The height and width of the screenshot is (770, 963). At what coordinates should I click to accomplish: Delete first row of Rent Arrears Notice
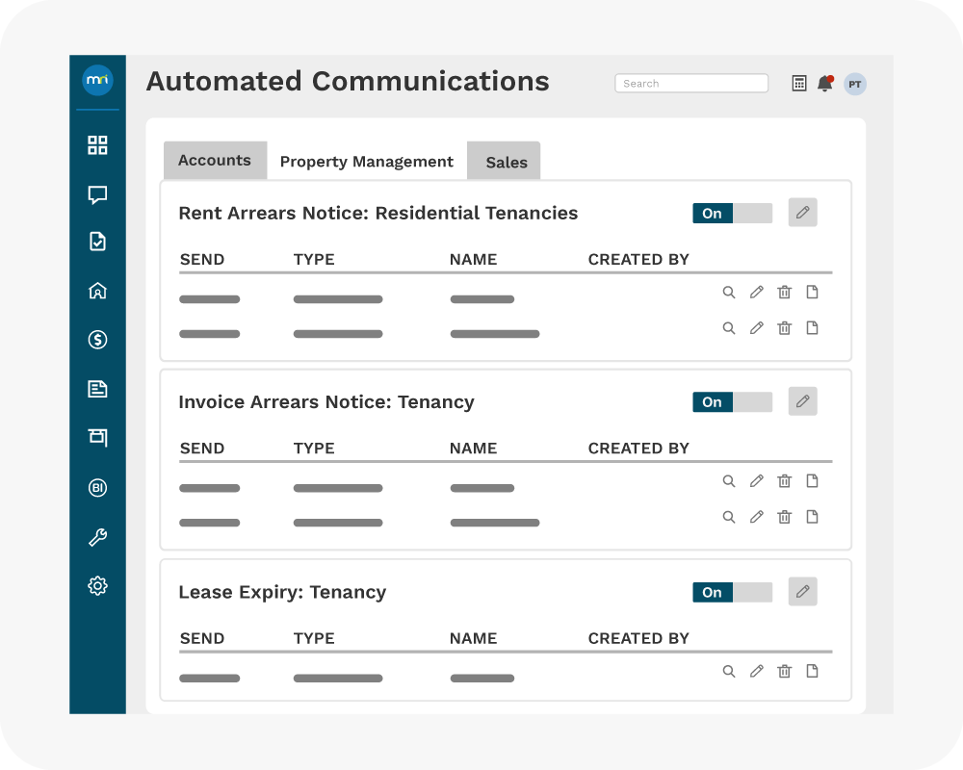[x=784, y=293]
